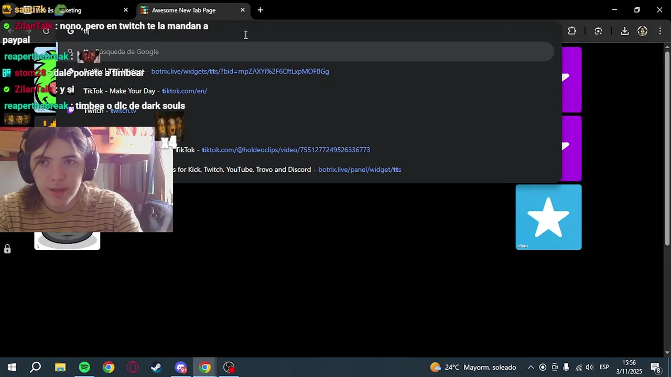Open Chrome downloads panel
The height and width of the screenshot is (377, 671).
tap(624, 31)
